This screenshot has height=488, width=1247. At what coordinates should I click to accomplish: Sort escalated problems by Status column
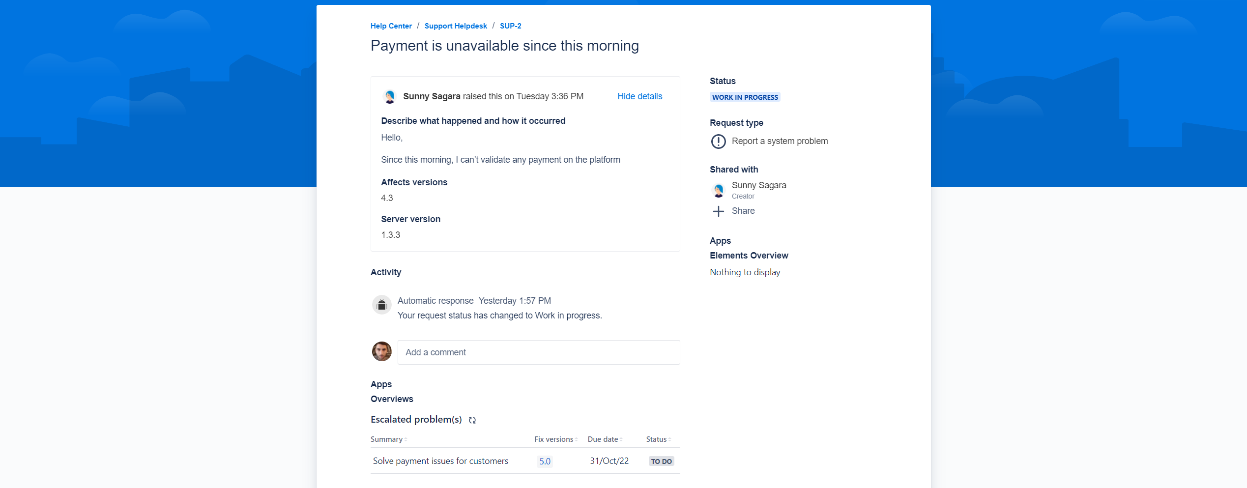click(x=658, y=439)
